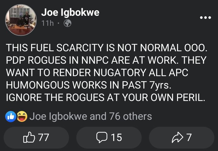
Task: Click the share count 7
Action: (189, 138)
